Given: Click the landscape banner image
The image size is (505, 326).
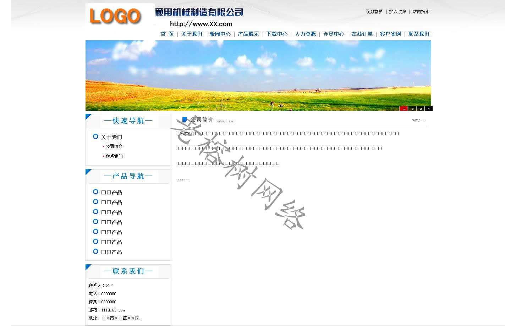Looking at the screenshot, I should (258, 75).
